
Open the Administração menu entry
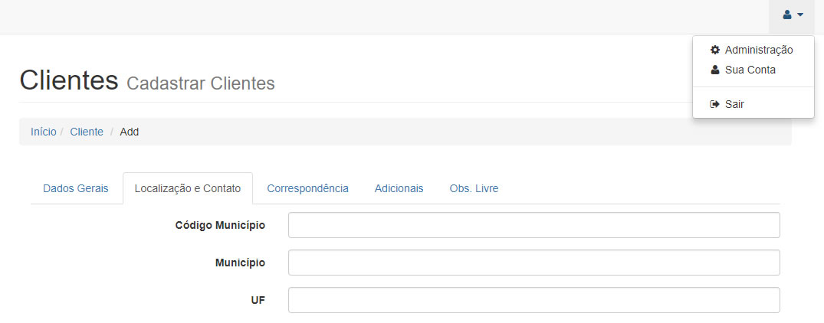pos(758,50)
